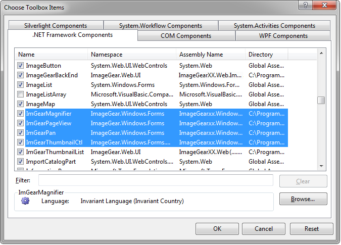The height and width of the screenshot is (245, 341).
Task: Click the Reset button
Action: [x=312, y=229]
